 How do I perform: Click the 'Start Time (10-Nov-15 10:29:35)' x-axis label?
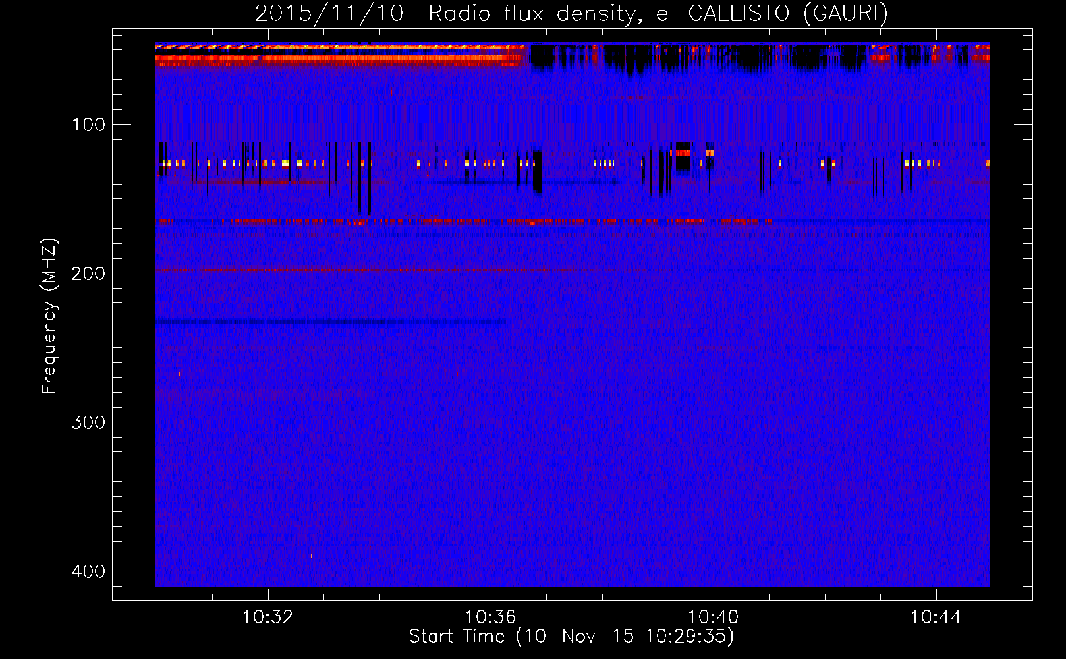(571, 637)
